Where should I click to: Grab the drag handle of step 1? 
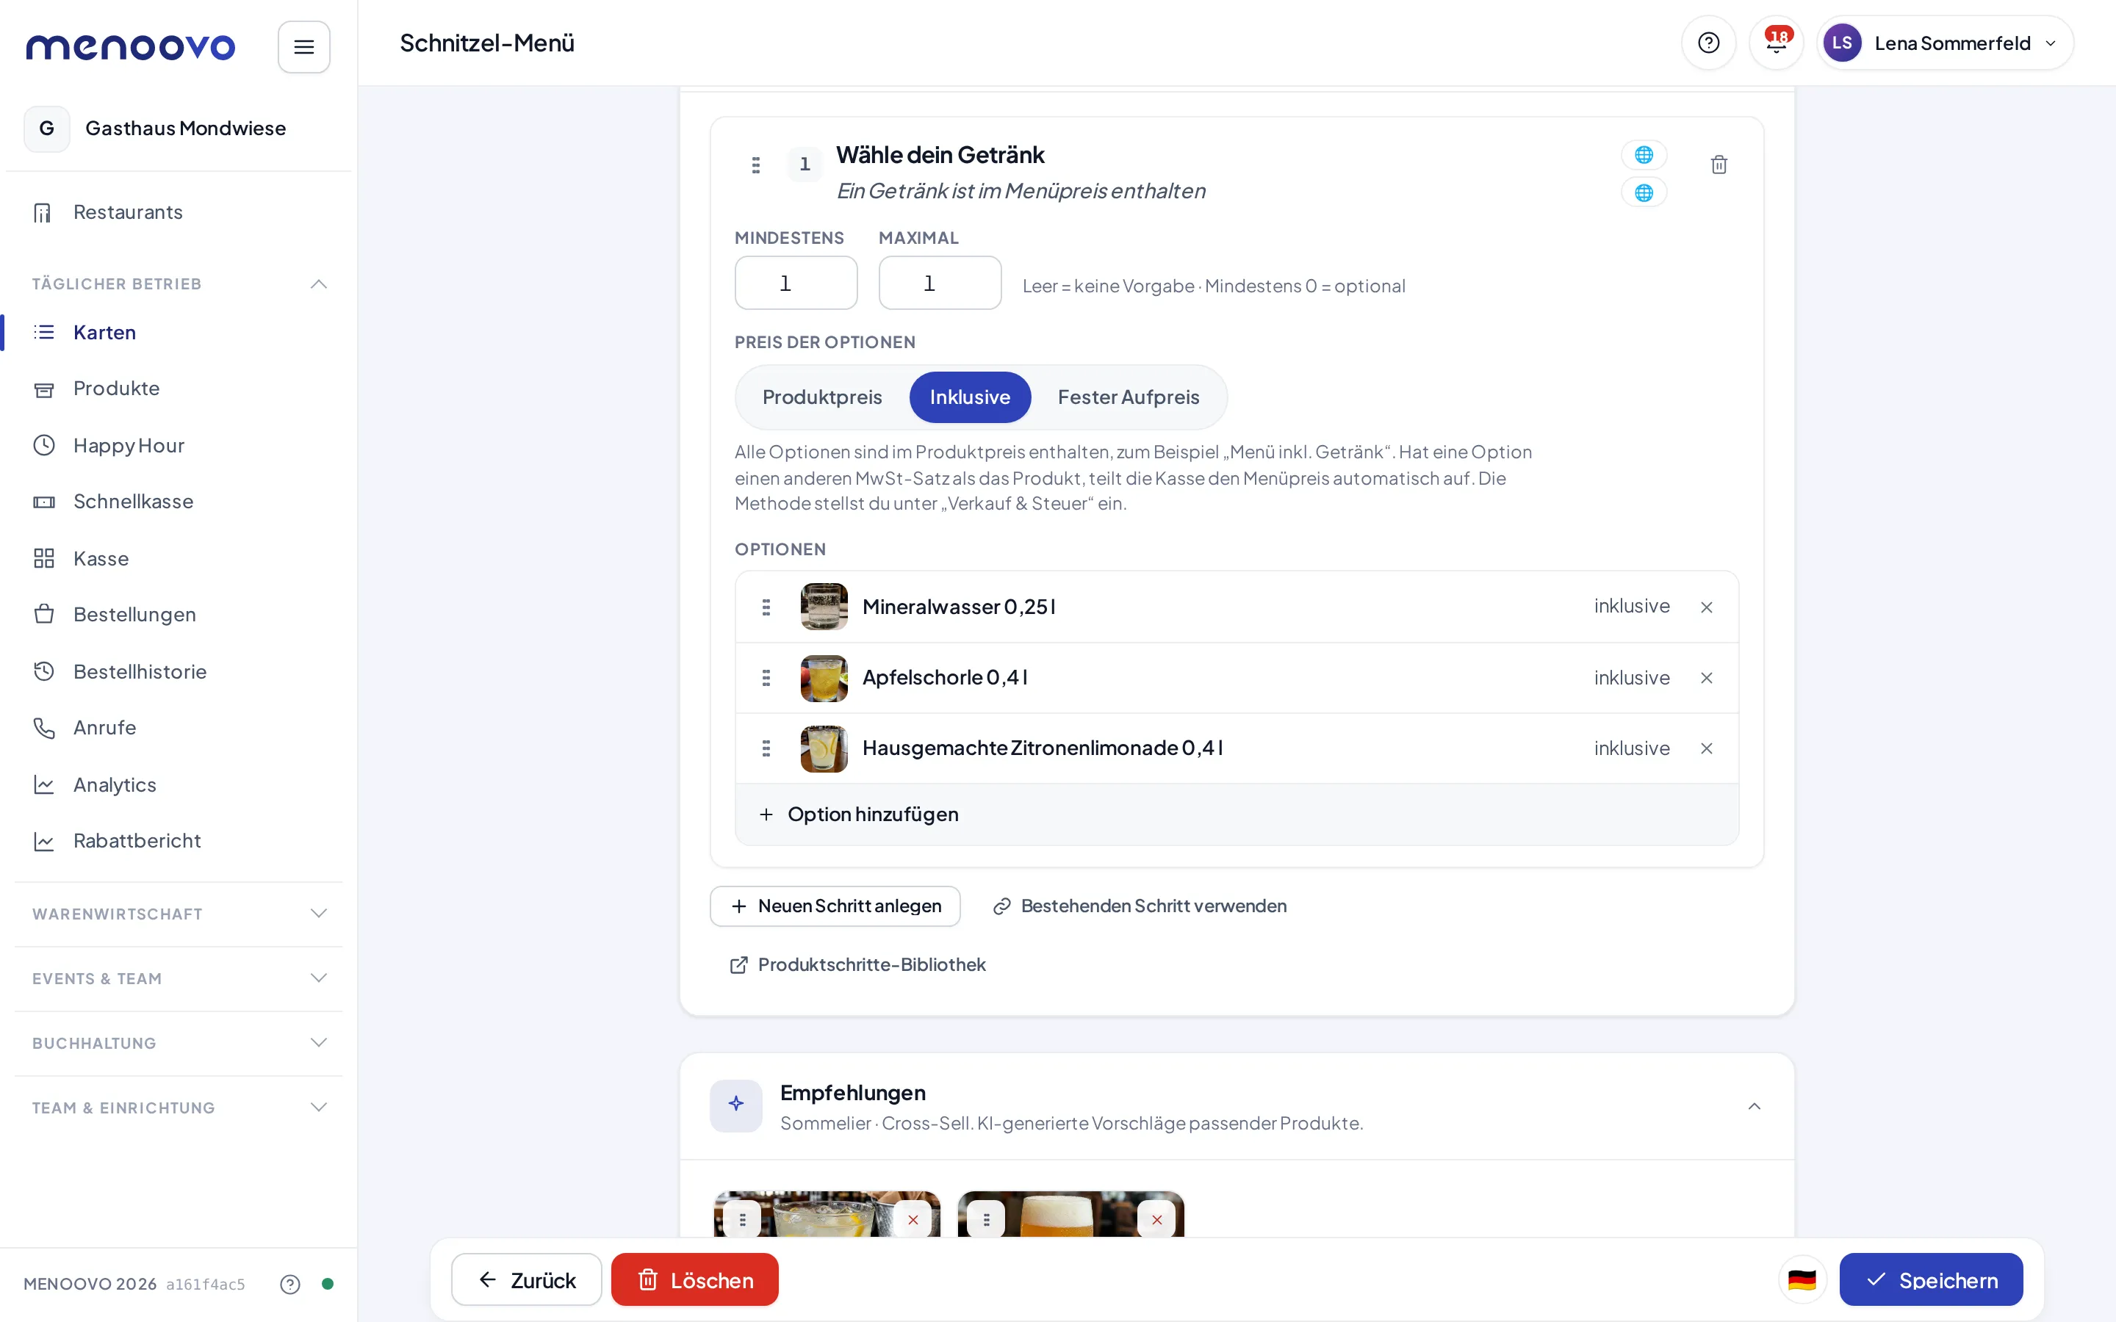(x=755, y=165)
